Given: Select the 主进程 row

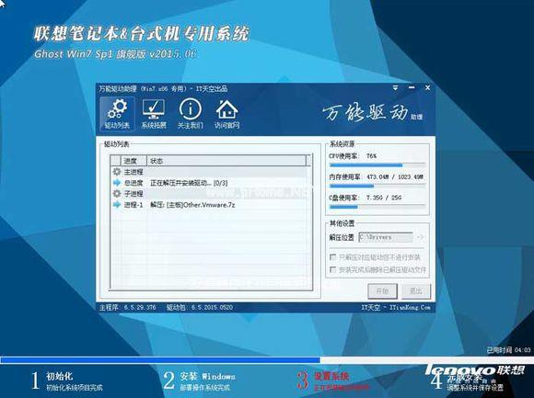Looking at the screenshot, I should tap(212, 172).
